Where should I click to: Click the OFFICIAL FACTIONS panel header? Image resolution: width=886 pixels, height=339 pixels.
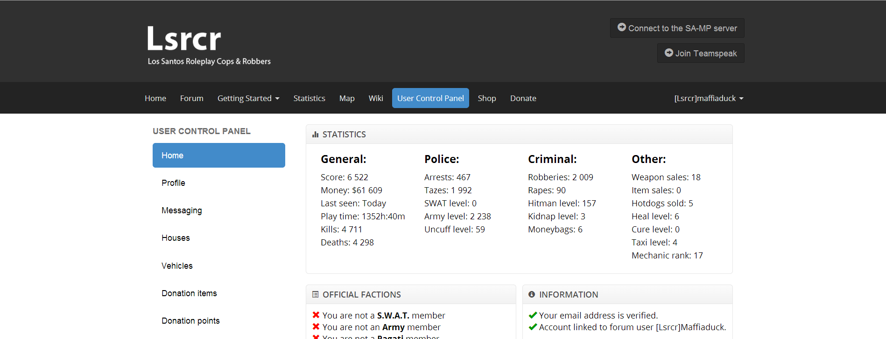(x=411, y=294)
